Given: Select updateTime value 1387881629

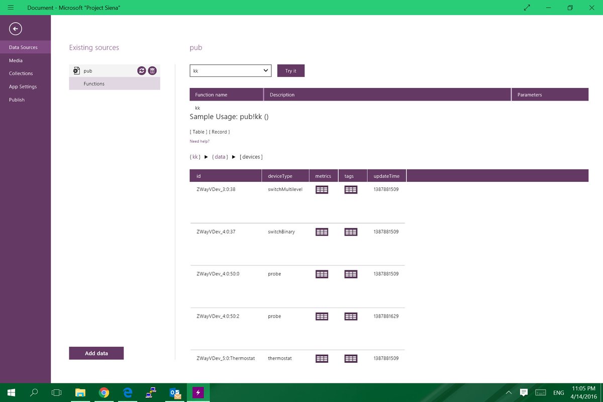Looking at the screenshot, I should click(386, 316).
